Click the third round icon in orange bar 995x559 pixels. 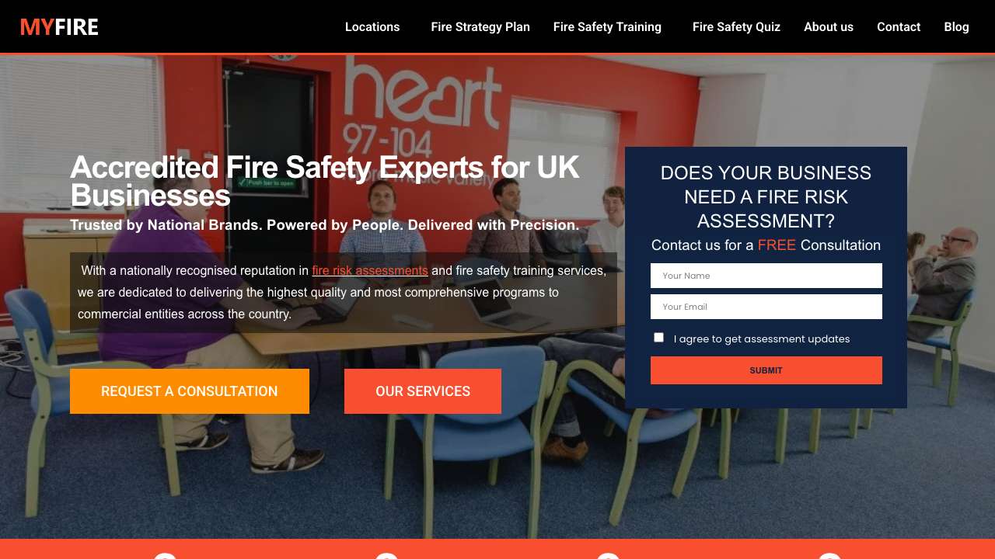coord(608,556)
